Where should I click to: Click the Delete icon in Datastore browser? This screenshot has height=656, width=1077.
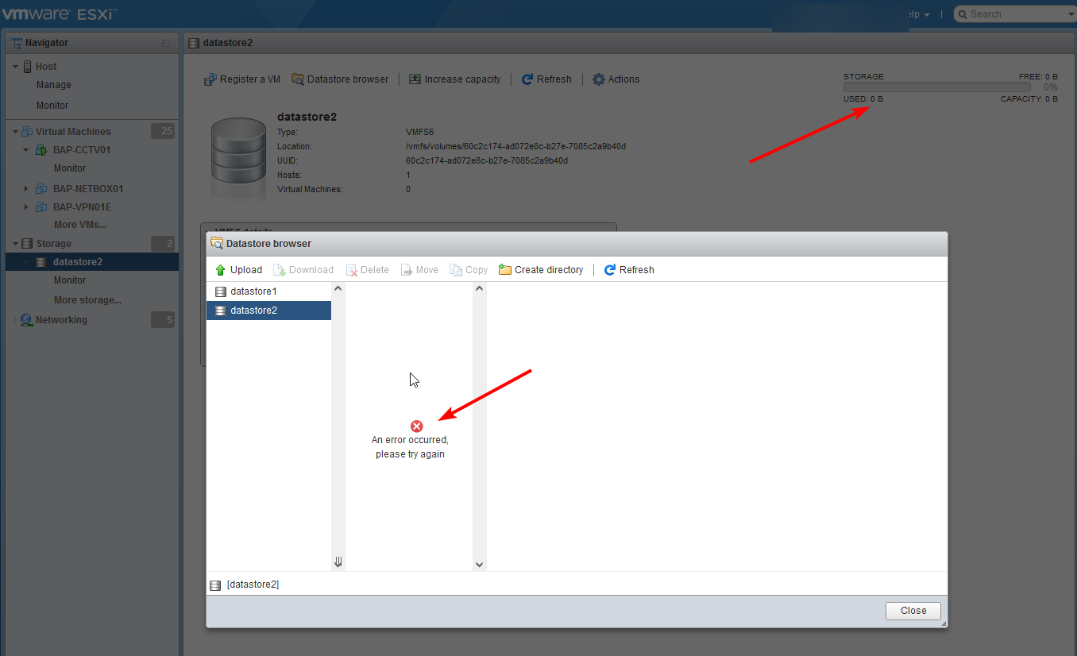point(350,269)
